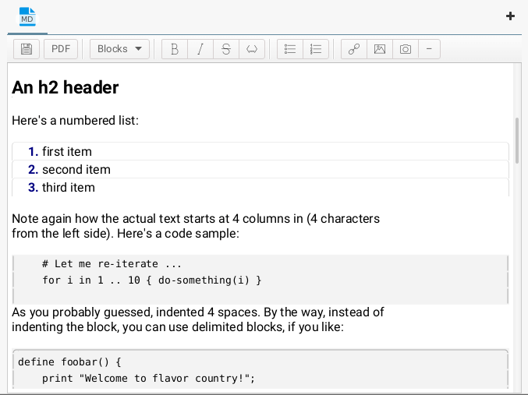The image size is (528, 395).
Task: Insert an image
Action: 380,49
